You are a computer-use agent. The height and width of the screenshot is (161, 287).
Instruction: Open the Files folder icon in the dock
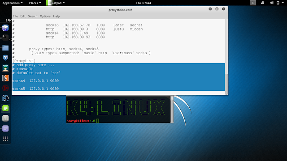[5, 48]
